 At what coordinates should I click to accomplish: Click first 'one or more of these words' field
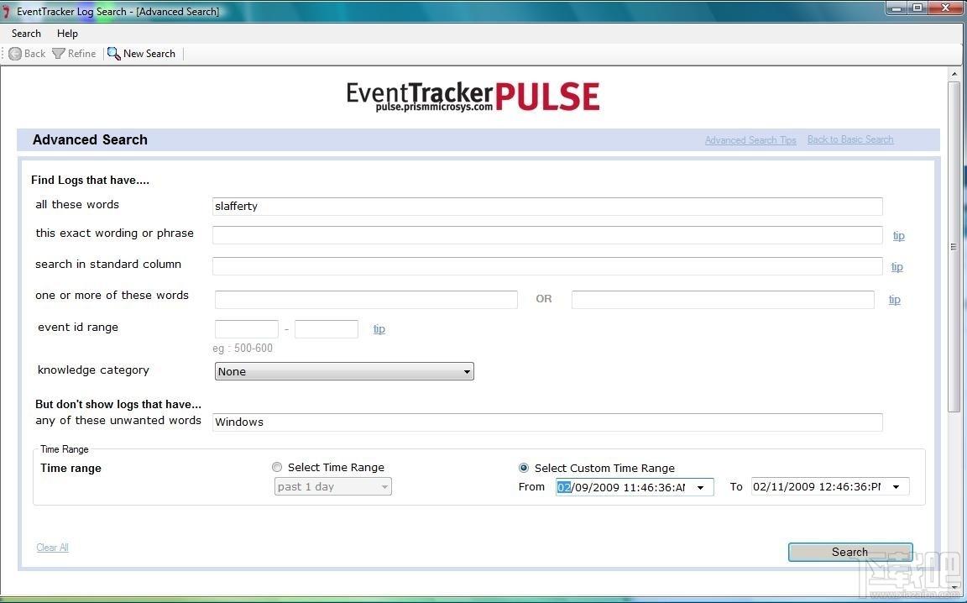point(366,299)
